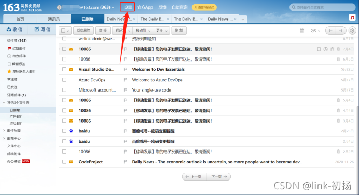Tick checkbox for CodeProject Daily News email
The width and height of the screenshot is (359, 195).
64,162
